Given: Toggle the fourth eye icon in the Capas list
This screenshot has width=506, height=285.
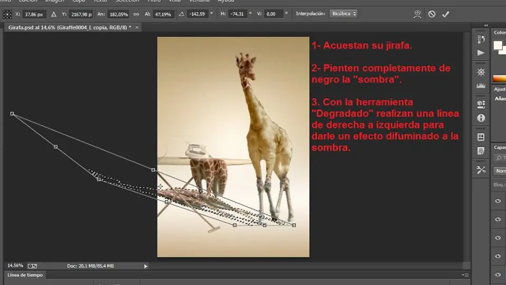Looking at the screenshot, I should [498, 256].
